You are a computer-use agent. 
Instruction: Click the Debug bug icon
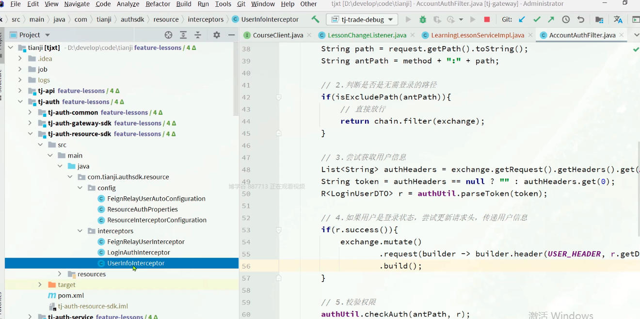tap(423, 19)
